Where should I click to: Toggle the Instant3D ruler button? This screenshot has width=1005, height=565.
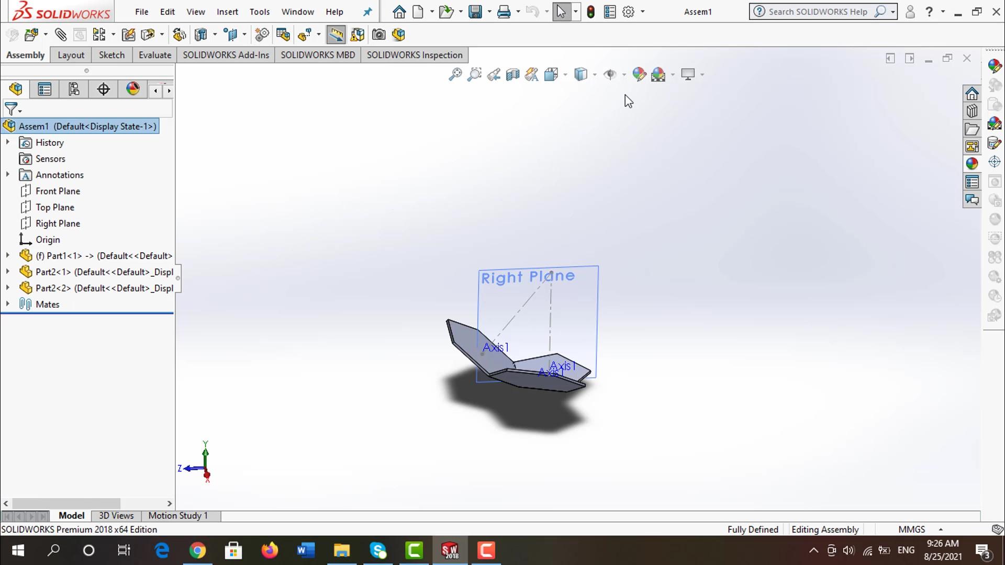tap(336, 35)
